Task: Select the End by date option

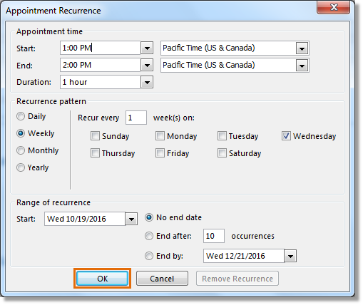Action: pos(149,256)
